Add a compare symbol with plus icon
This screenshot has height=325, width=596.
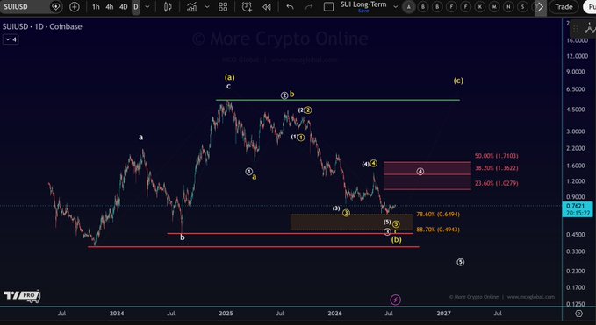pyautogui.click(x=75, y=6)
